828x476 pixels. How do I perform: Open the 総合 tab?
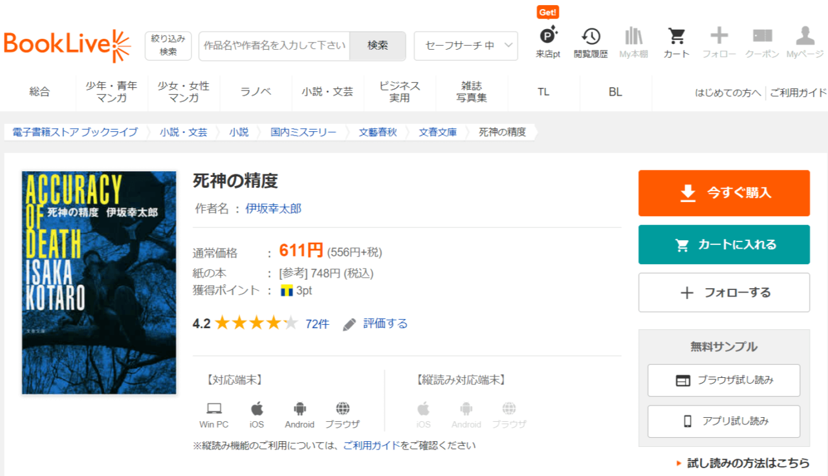tap(39, 92)
